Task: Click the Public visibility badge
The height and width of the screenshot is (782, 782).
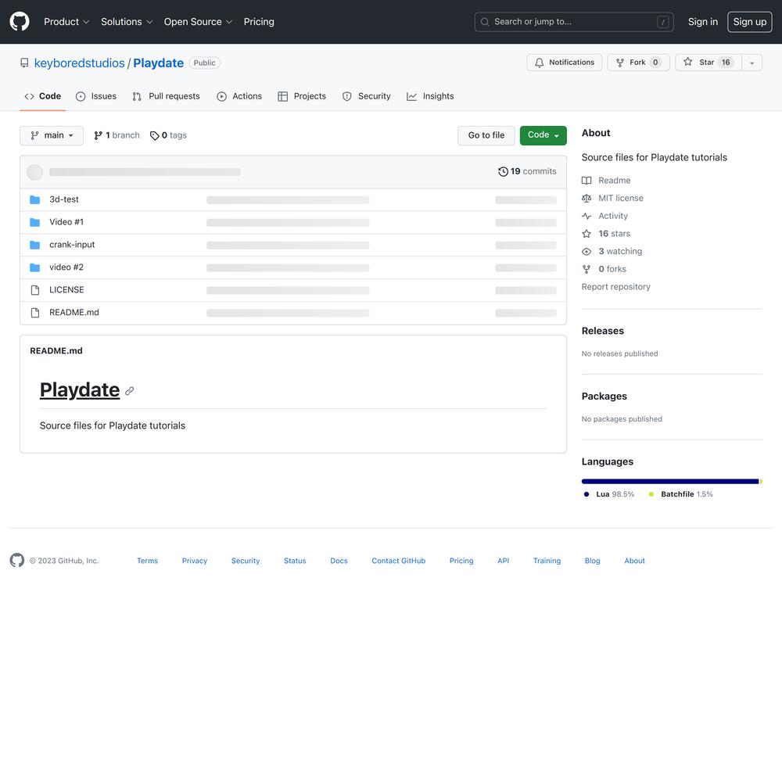Action: click(x=204, y=63)
